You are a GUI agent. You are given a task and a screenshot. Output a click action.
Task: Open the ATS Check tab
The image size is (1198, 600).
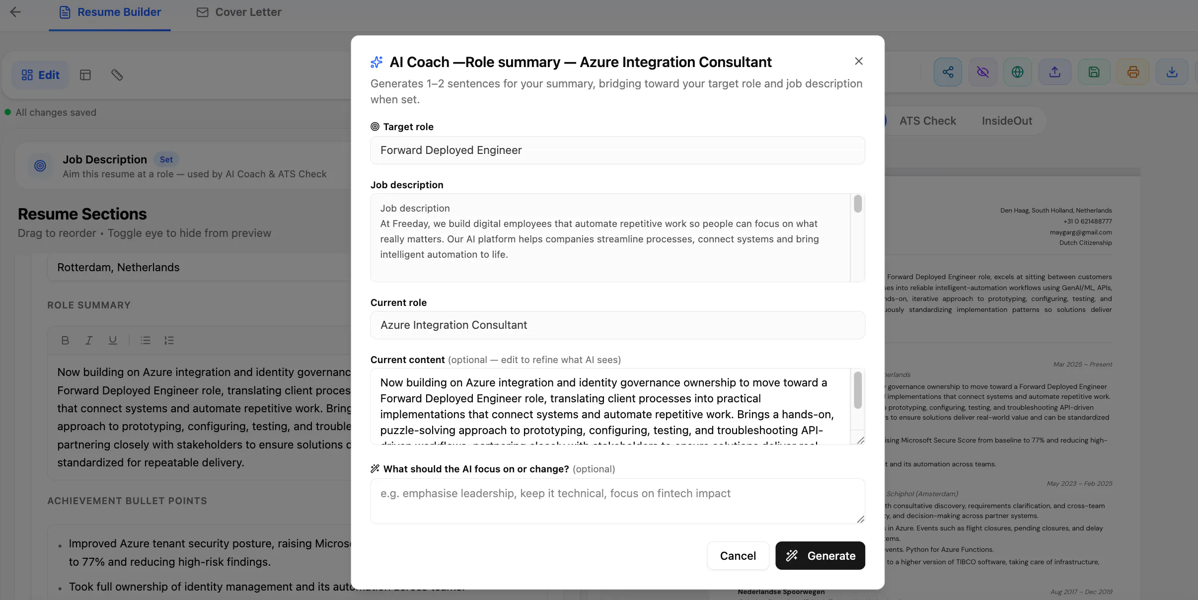tap(927, 121)
